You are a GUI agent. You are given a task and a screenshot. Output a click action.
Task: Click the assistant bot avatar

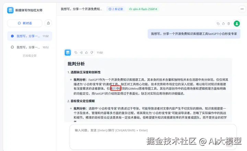tap(68, 52)
